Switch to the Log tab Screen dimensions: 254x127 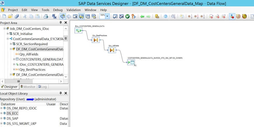(42, 87)
